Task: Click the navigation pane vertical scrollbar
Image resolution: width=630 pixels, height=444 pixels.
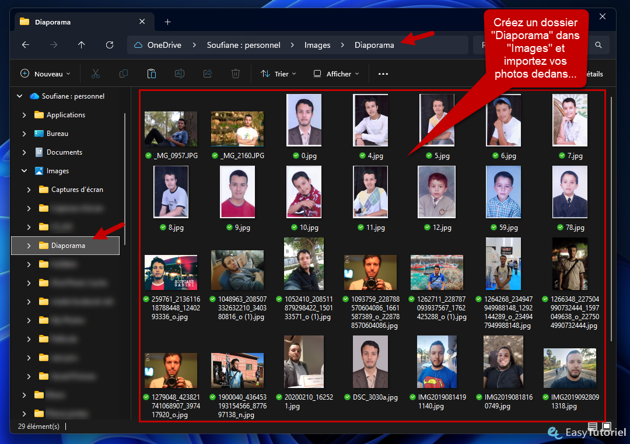Action: click(x=125, y=179)
